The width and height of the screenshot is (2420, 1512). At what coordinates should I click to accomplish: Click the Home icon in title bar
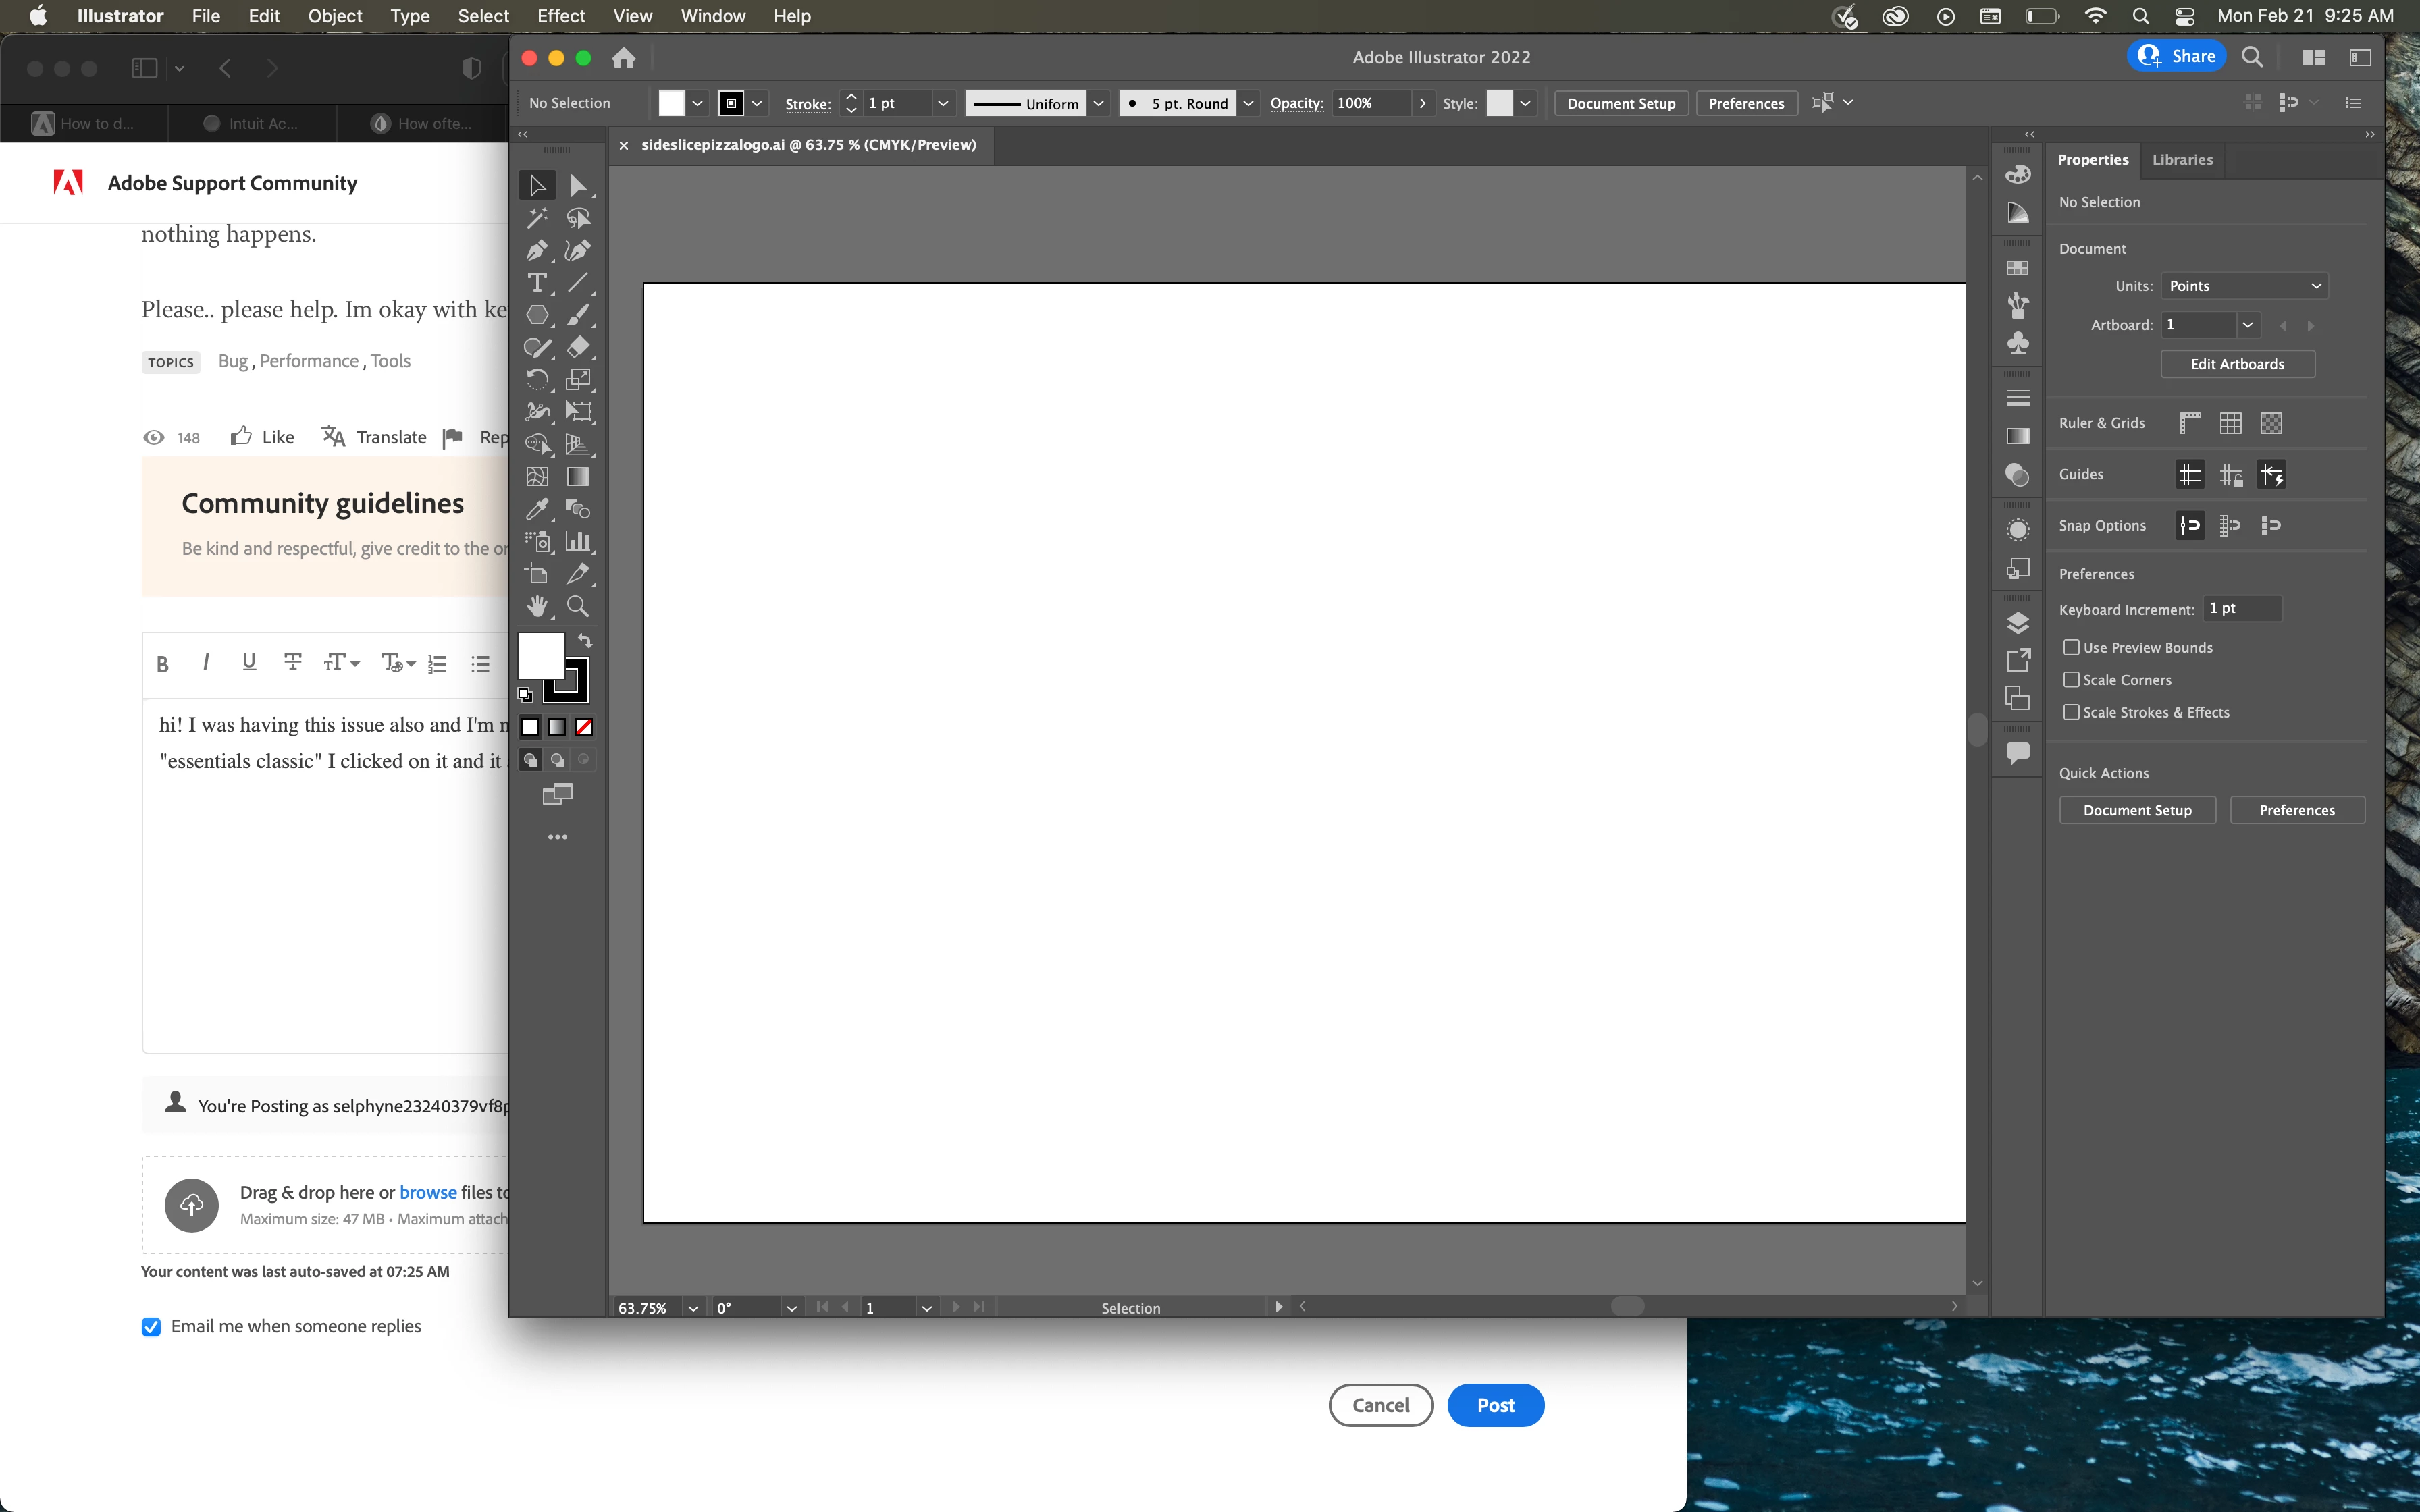[624, 58]
